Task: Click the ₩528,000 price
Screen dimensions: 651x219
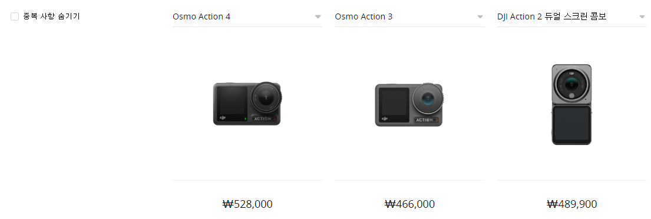Action: pos(247,204)
